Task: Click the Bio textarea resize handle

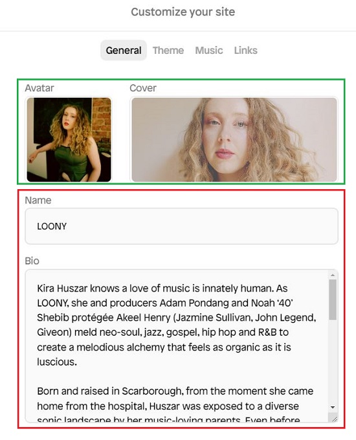Action: coord(335,419)
